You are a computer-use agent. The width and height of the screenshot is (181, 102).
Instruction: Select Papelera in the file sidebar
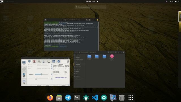coord(79,76)
